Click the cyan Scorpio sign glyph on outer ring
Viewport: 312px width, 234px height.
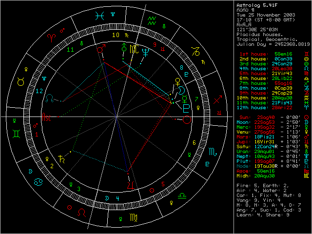tap(213, 152)
